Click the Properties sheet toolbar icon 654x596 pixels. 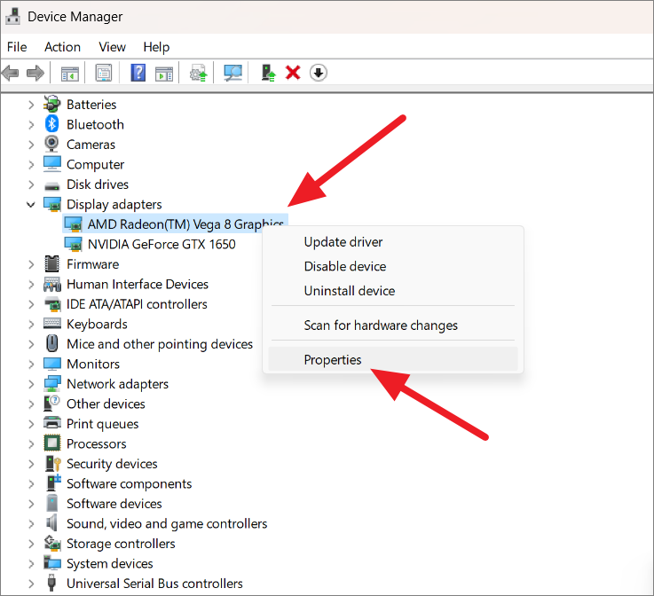click(x=104, y=74)
